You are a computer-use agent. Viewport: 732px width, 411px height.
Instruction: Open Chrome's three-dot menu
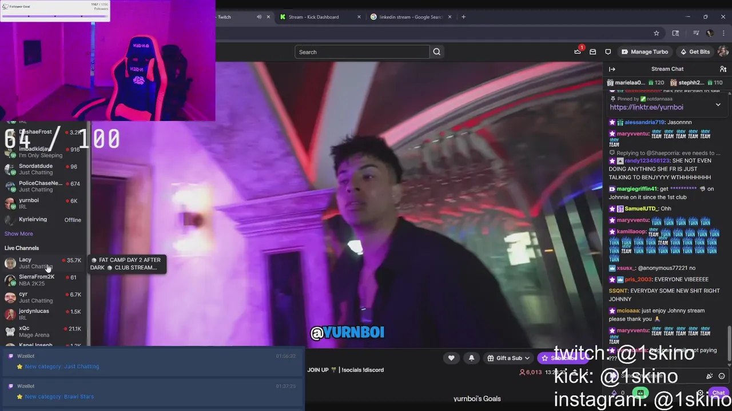click(x=723, y=33)
